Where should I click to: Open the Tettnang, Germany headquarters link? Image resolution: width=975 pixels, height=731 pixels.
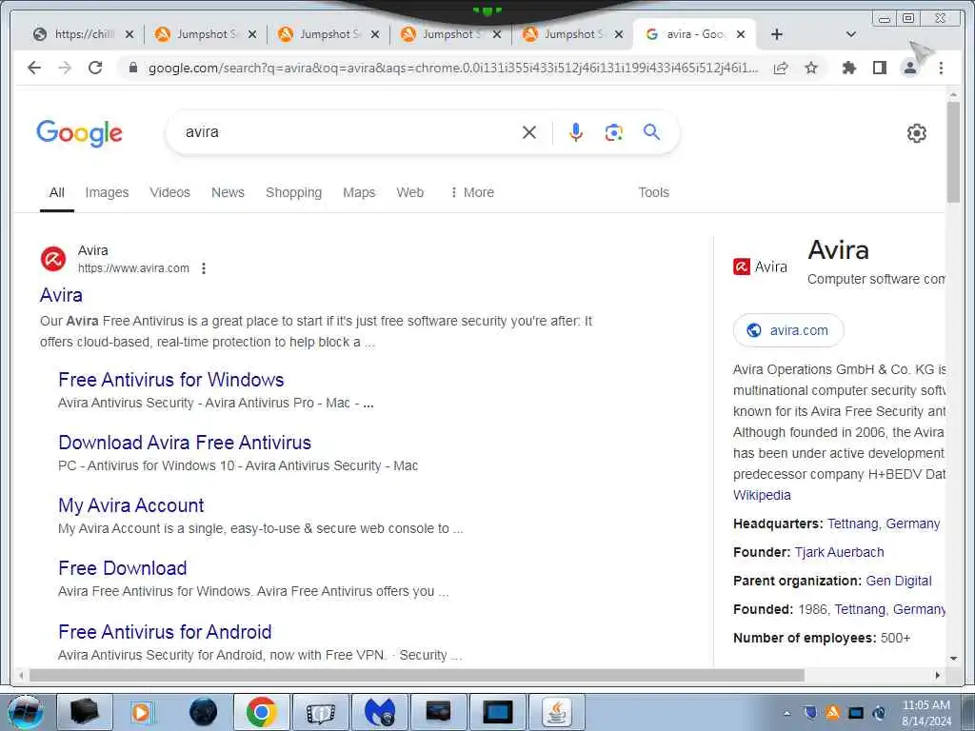tap(884, 524)
